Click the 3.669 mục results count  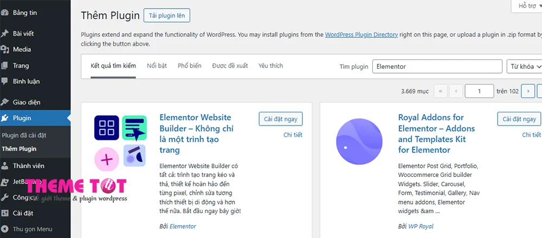click(415, 91)
